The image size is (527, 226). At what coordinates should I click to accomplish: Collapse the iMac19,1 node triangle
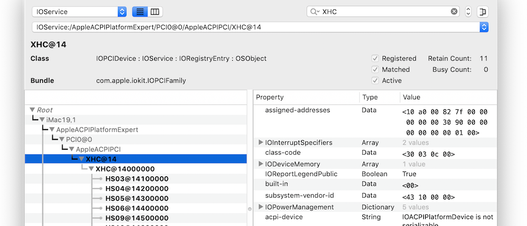pyautogui.click(x=42, y=120)
